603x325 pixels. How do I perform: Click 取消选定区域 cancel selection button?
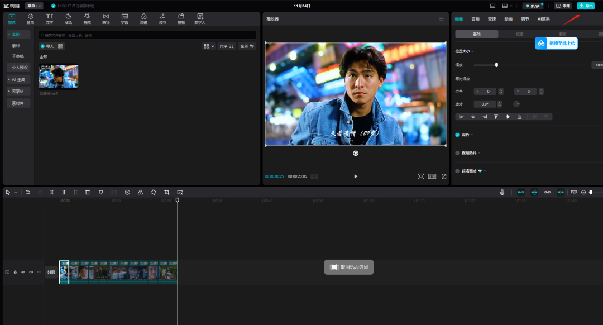click(x=349, y=267)
